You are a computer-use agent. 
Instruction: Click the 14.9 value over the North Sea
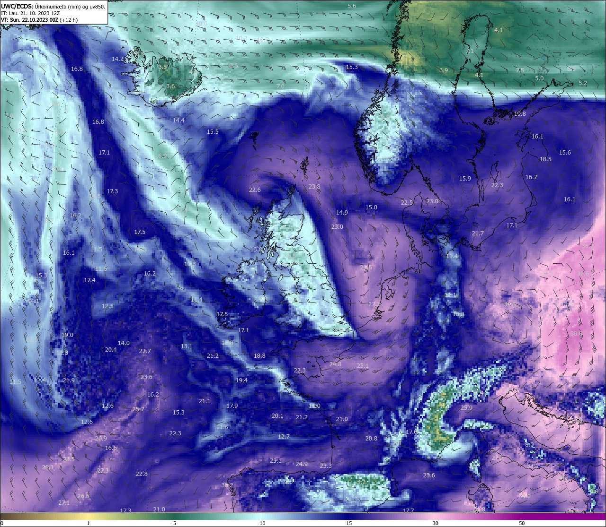[x=342, y=213]
